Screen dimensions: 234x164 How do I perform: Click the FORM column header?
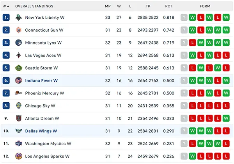[205, 6]
